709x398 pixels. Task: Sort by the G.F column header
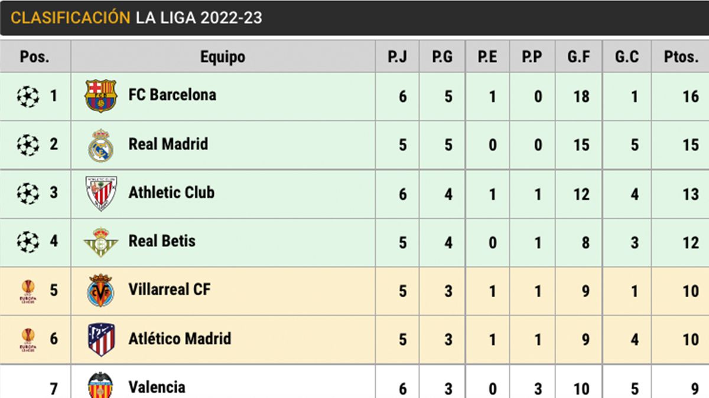(x=578, y=57)
